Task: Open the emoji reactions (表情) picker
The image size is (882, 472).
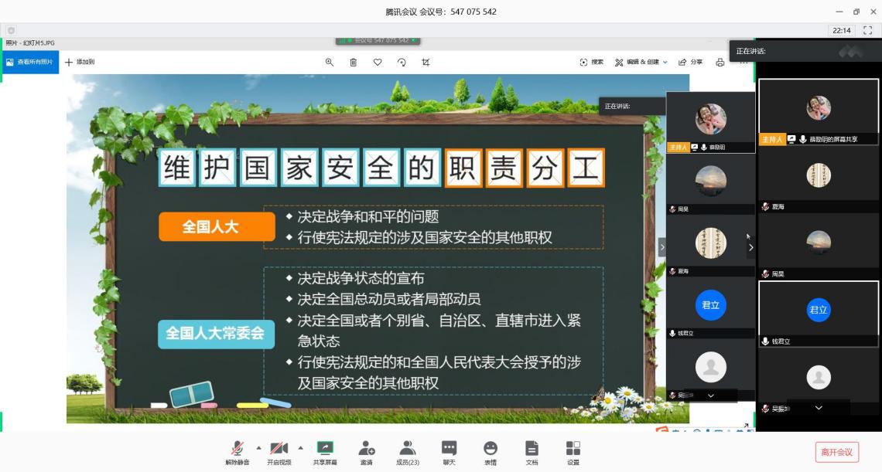Action: pos(491,450)
